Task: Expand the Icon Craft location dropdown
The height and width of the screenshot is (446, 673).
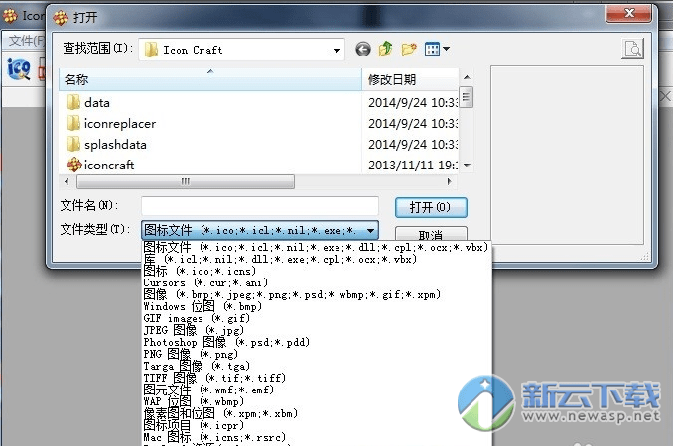Action: (336, 51)
